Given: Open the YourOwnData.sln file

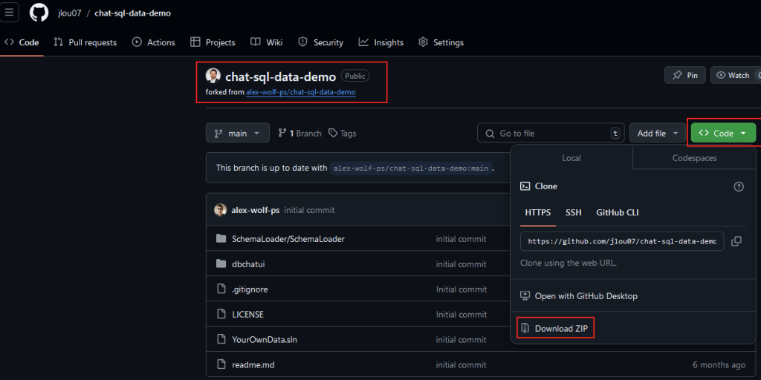Looking at the screenshot, I should coord(265,340).
